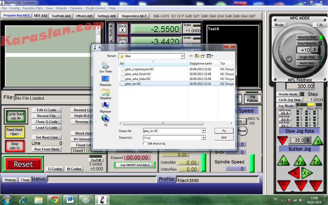This screenshot has height=205, width=328.
Task: Sort file list by Değiştirme tarihi column
Action: tap(203, 64)
